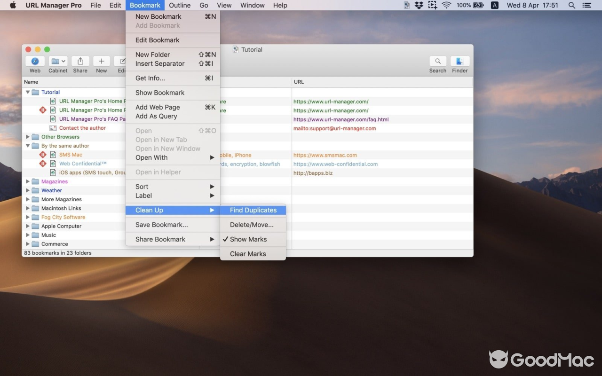Create a bookmark with the New toolbar icon
The height and width of the screenshot is (376, 602).
(x=101, y=62)
